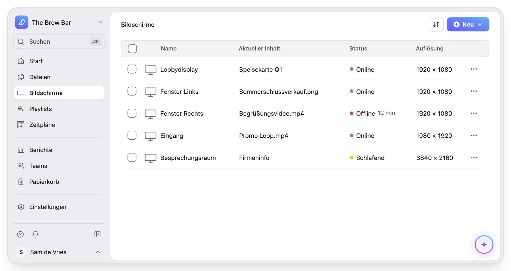The width and height of the screenshot is (511, 271).
Task: Open more options for Lobbydisplay
Action: coord(474,69)
